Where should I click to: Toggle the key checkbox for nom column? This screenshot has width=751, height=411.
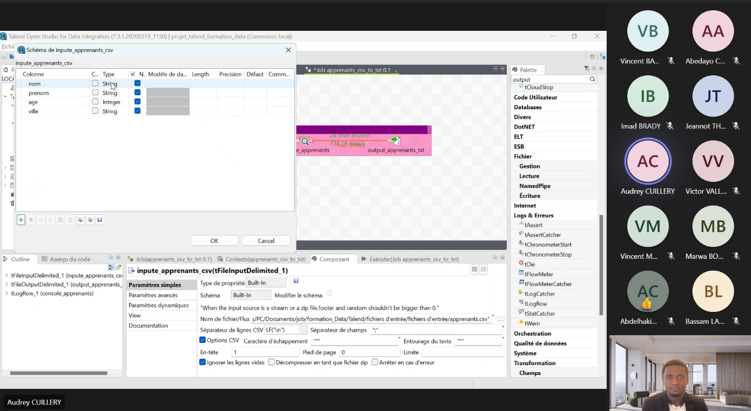point(95,83)
